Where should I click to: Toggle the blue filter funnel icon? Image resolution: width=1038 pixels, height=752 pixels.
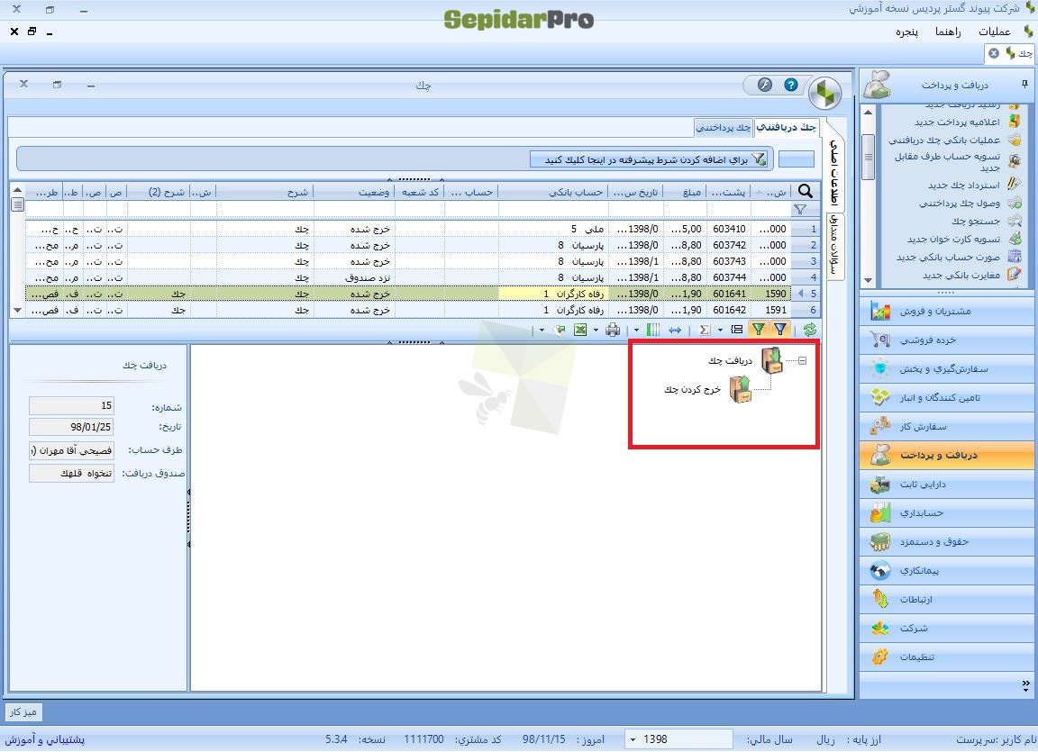pos(781,330)
